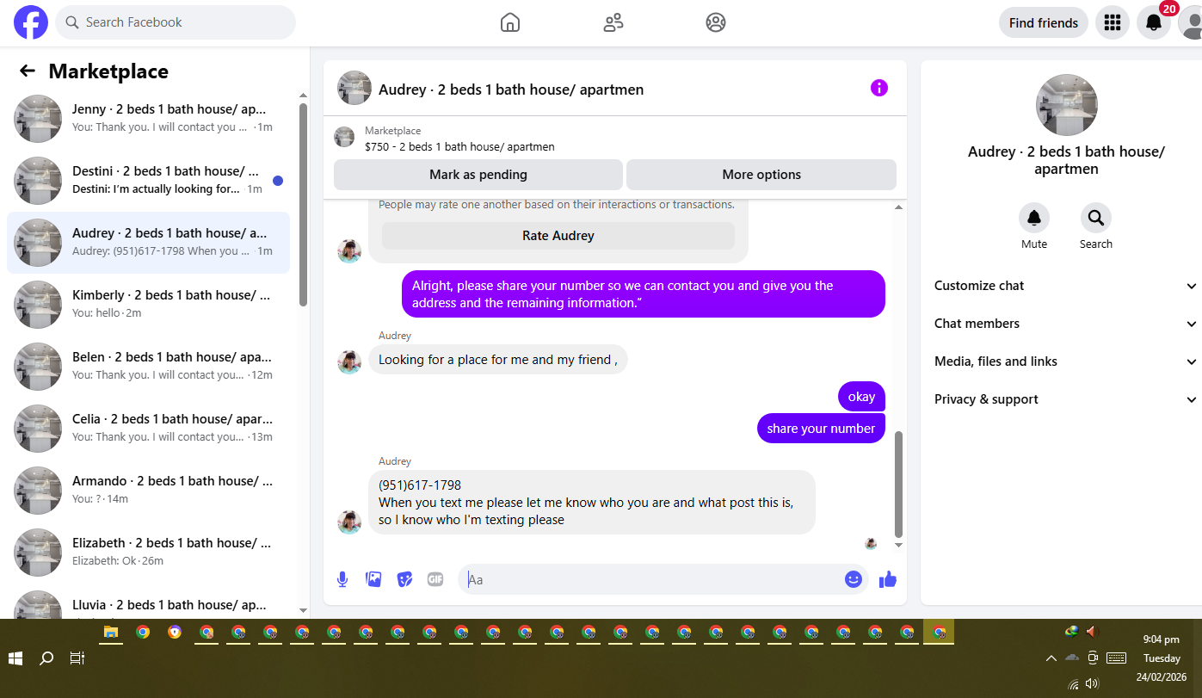Open the Jenny conversation
The height and width of the screenshot is (698, 1202).
(149, 119)
